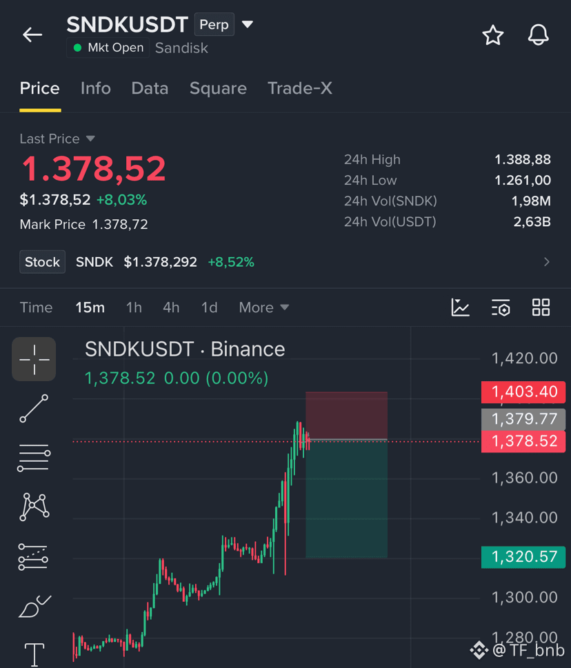
Task: Click the stock +8,52% change
Action: click(231, 261)
